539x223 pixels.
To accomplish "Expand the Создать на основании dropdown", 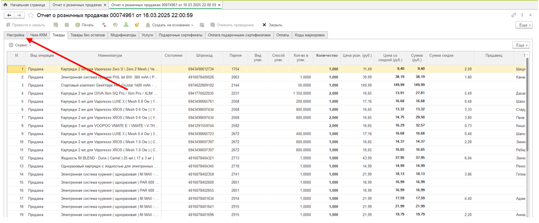I will [169, 25].
